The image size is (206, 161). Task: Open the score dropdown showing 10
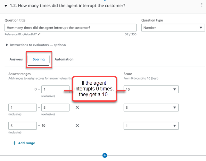coord(151,90)
